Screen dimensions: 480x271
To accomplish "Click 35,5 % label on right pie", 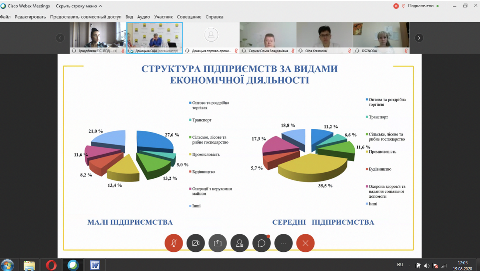I will pyautogui.click(x=325, y=186).
